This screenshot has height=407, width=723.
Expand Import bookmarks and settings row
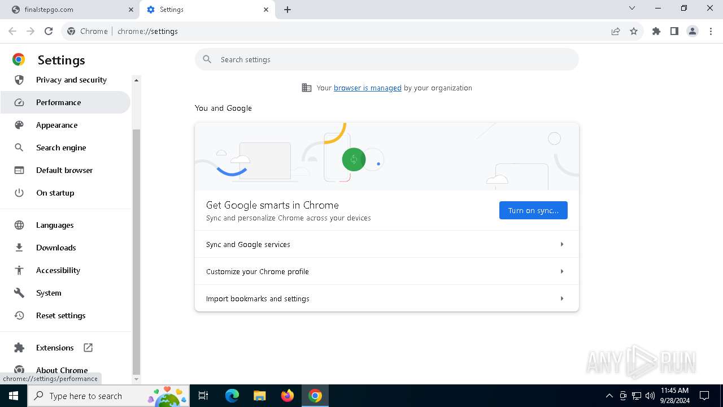[x=387, y=298]
